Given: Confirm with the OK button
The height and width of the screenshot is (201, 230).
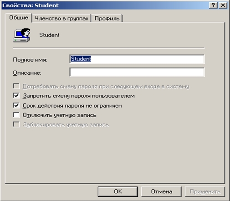Looking at the screenshot, I should click(118, 191).
